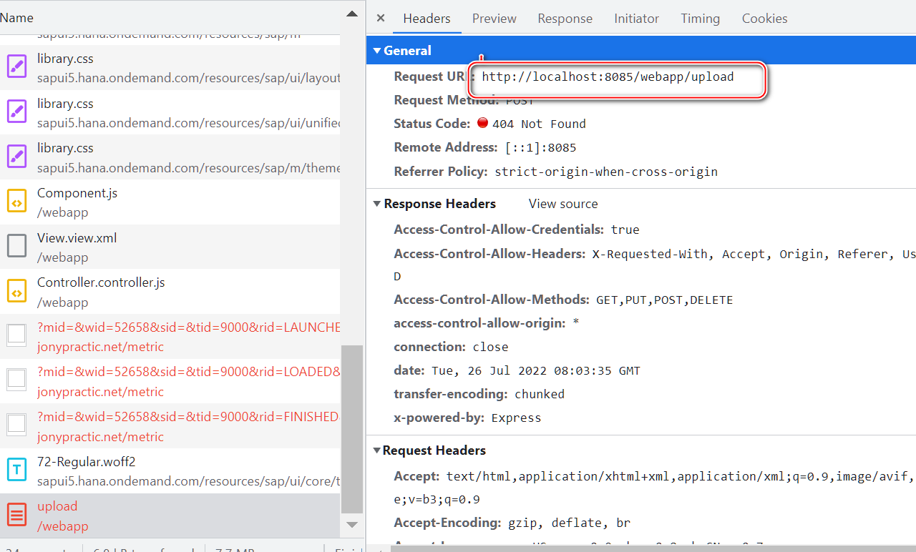Click the scroll-up arrow of request list
This screenshot has height=552, width=916.
tap(351, 14)
